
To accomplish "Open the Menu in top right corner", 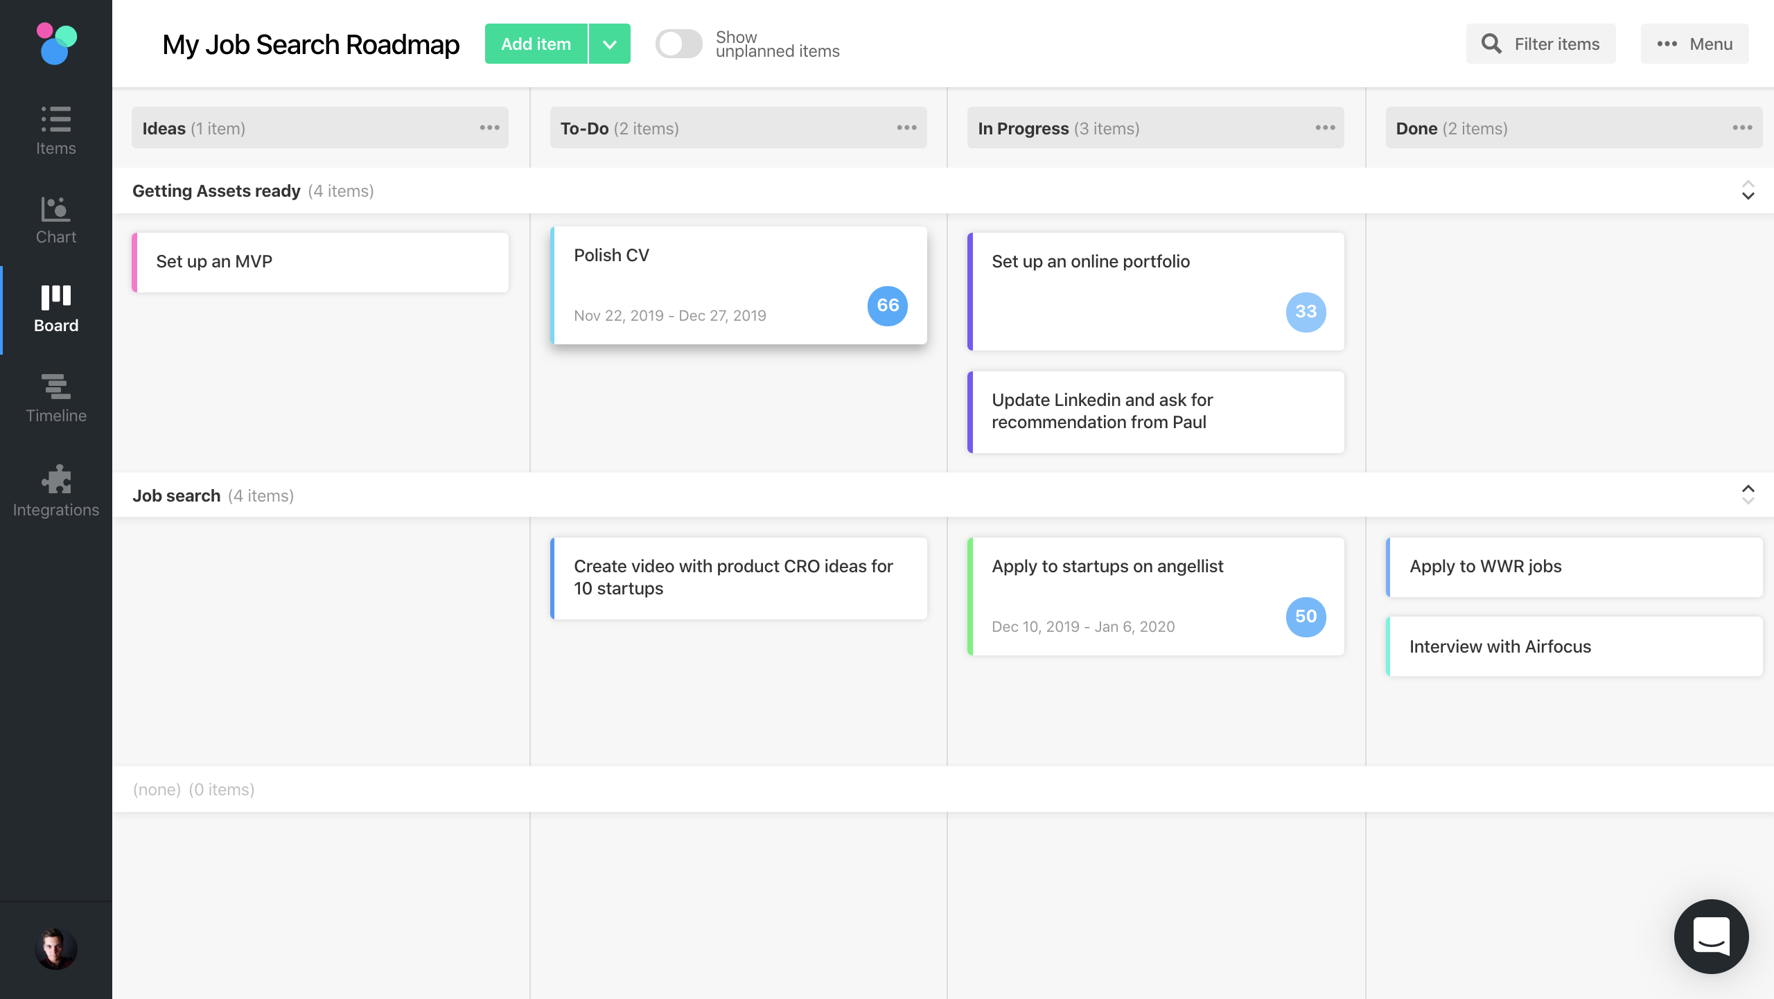I will pos(1694,44).
